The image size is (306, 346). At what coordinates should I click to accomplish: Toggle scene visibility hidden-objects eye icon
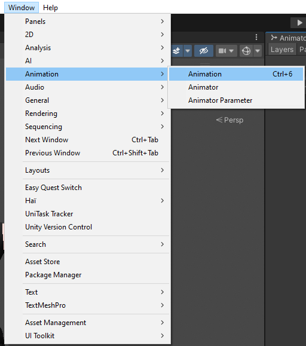click(x=204, y=51)
